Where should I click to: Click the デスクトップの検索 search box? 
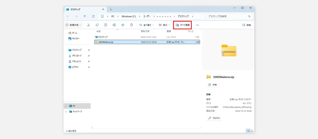click(227, 16)
